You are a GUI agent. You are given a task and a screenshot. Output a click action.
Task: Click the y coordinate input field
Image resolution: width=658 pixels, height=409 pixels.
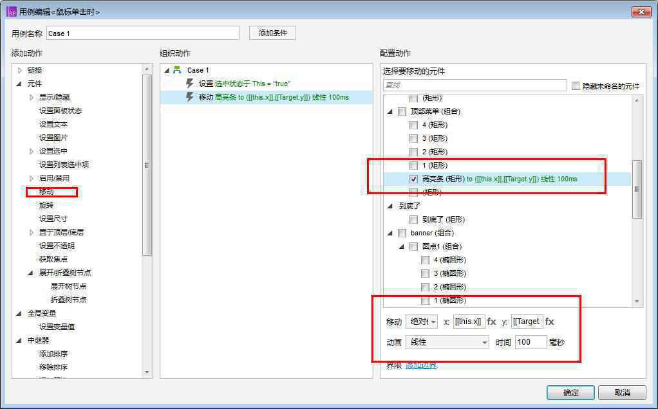[x=527, y=322]
